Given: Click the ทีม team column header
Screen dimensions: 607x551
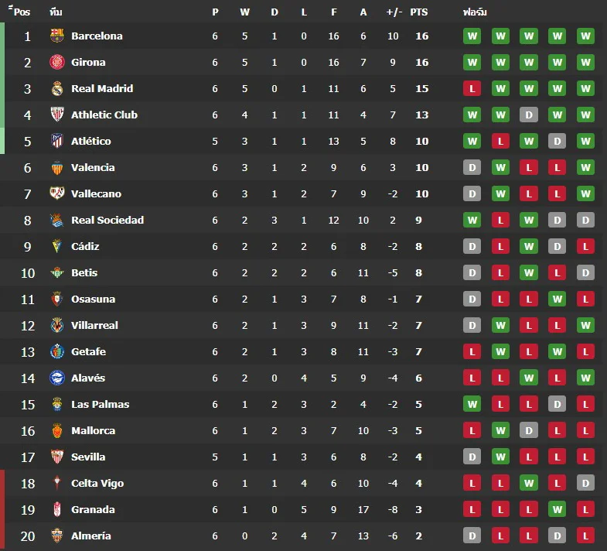Looking at the screenshot, I should [56, 12].
